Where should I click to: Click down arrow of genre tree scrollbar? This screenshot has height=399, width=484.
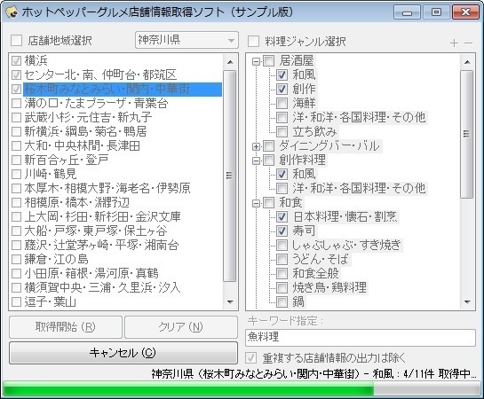pos(467,302)
